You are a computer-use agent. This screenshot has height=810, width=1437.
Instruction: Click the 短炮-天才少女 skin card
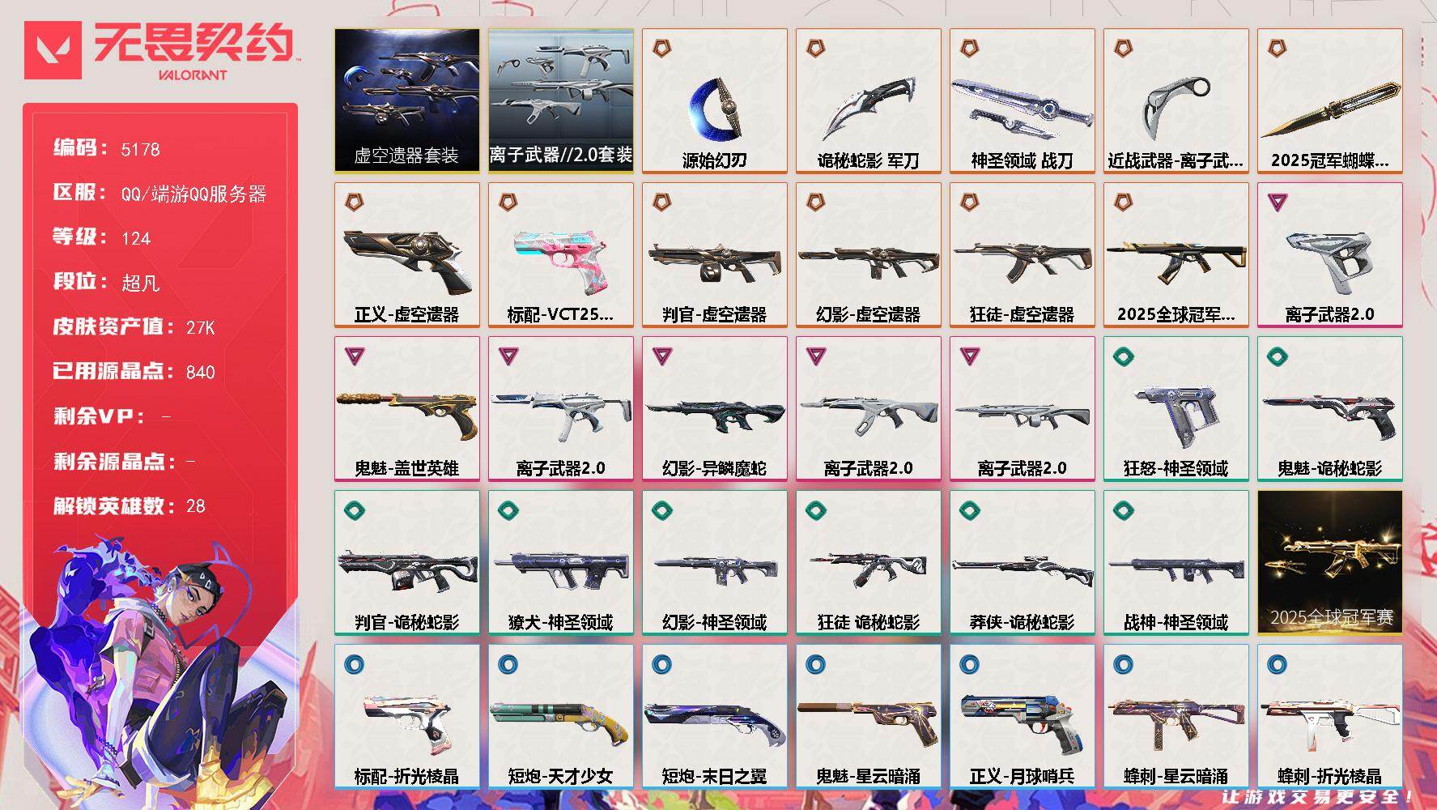[x=560, y=717]
